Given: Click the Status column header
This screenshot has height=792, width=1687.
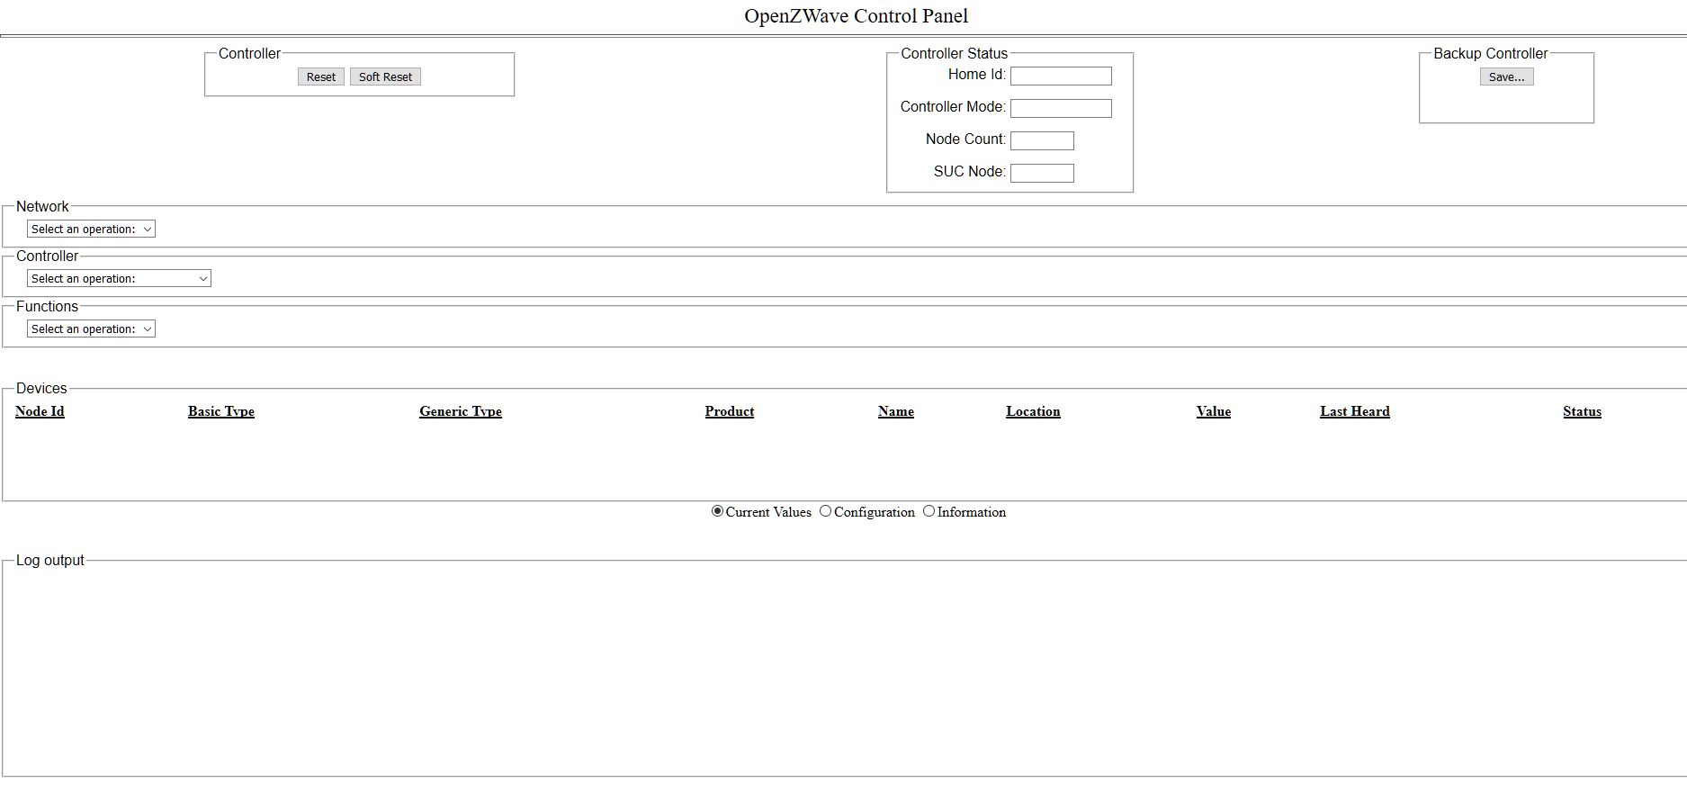Looking at the screenshot, I should pos(1582,411).
